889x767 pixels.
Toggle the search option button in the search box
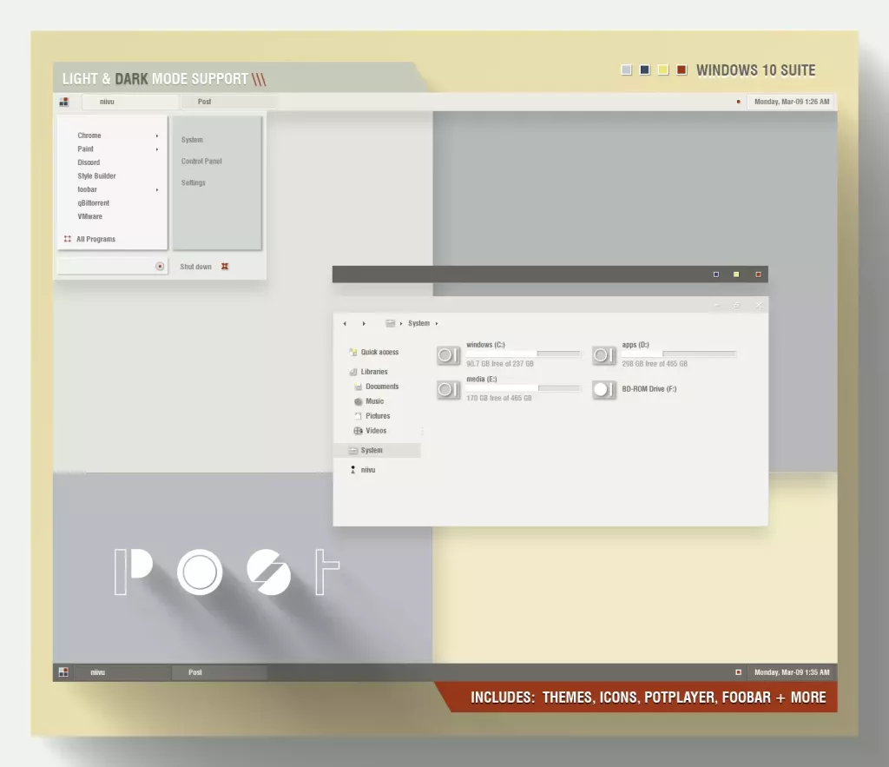point(161,266)
